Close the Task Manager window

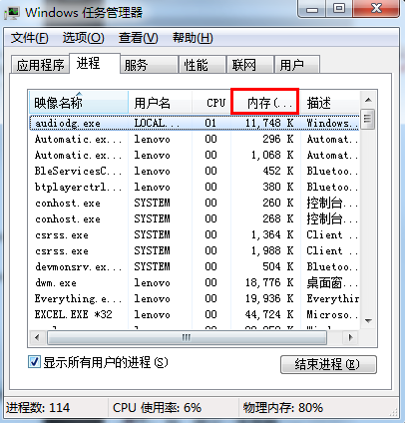point(376,9)
